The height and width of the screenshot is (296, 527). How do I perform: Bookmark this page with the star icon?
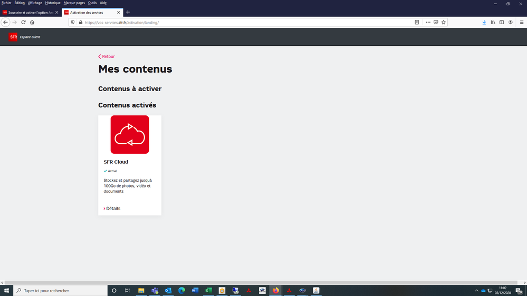pyautogui.click(x=444, y=22)
